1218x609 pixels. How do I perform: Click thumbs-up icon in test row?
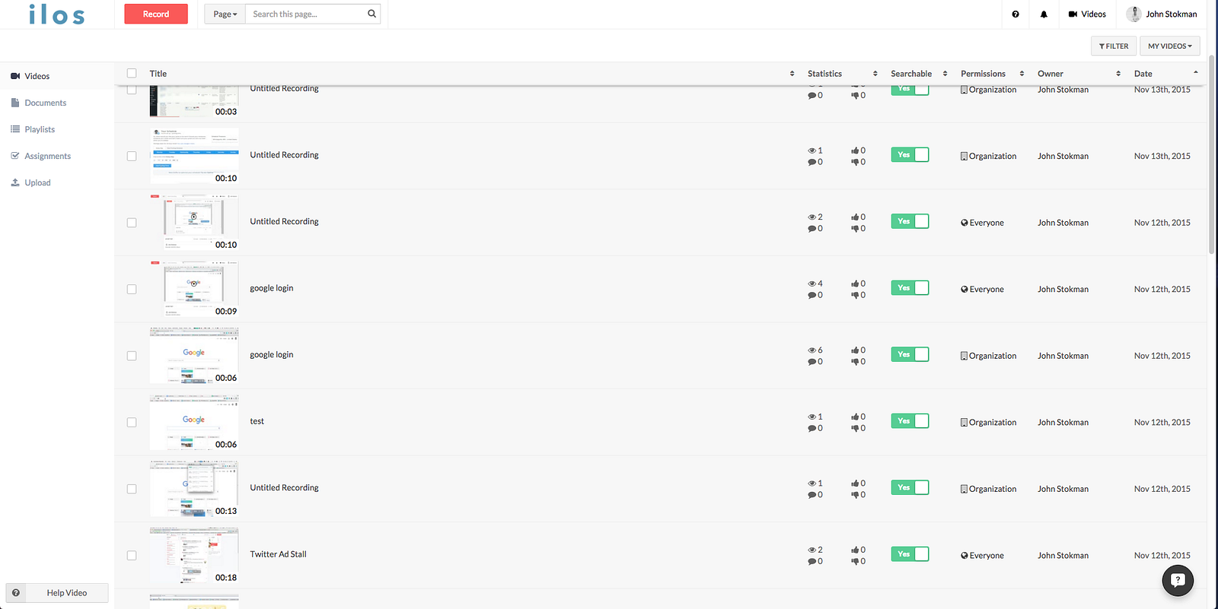[855, 417]
